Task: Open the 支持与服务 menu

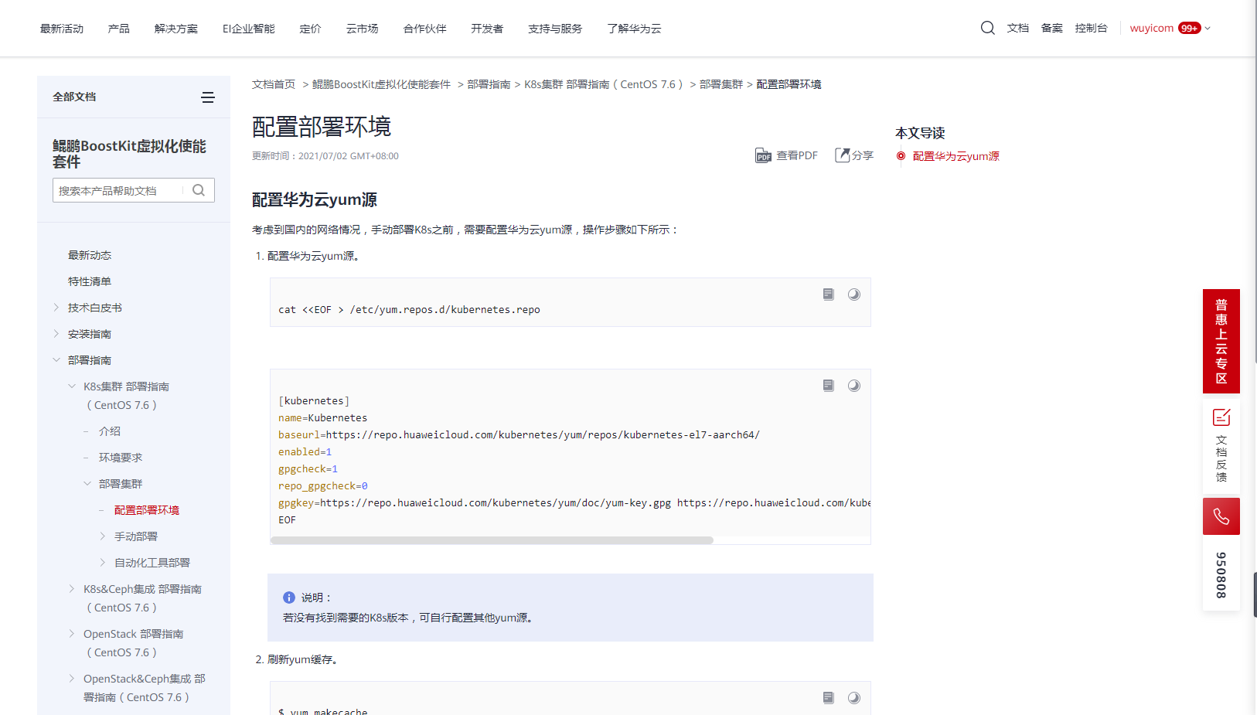Action: [555, 29]
